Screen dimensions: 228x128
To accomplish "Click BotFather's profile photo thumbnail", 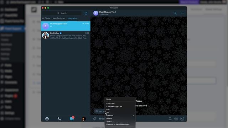I will [x=46, y=36].
